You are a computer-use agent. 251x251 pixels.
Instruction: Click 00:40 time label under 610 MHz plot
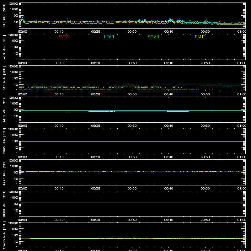(x=168, y=94)
